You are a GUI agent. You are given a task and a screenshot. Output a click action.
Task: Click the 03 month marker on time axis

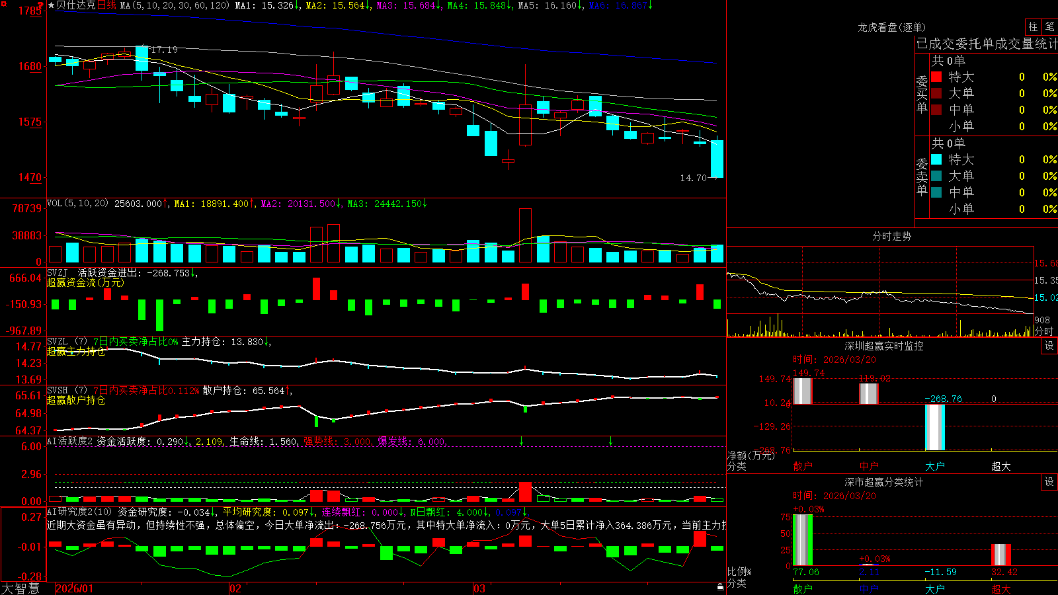479,588
